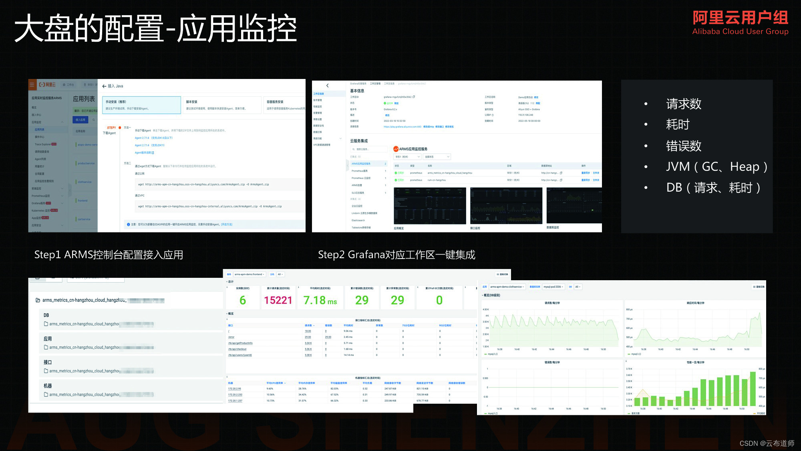
Task: Open the 数据库监控 dashboard thumbnail
Action: coord(574,206)
